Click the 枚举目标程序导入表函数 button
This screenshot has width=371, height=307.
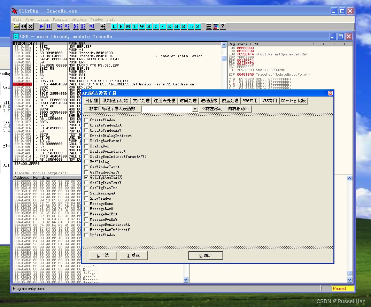point(112,109)
